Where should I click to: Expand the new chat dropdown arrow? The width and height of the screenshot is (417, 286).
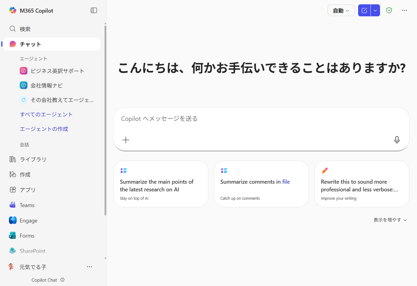375,10
